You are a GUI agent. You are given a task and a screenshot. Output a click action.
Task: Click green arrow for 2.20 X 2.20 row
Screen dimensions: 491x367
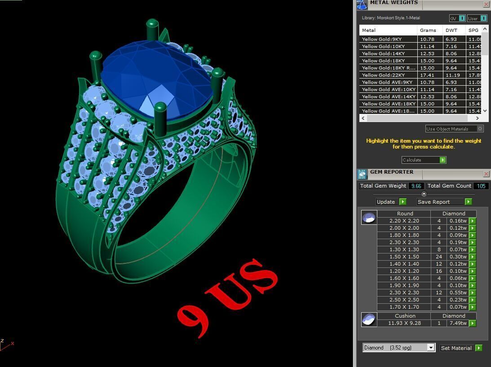pos(472,221)
